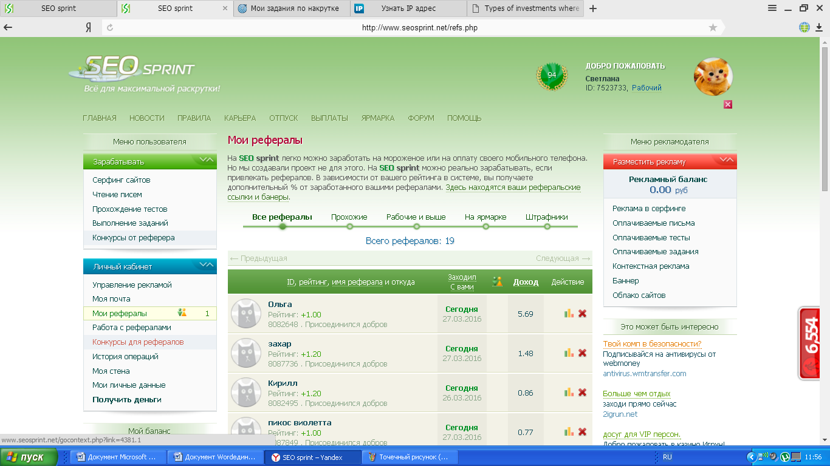Close the active SEO sprint tab
The width and height of the screenshot is (830, 466).
225,8
